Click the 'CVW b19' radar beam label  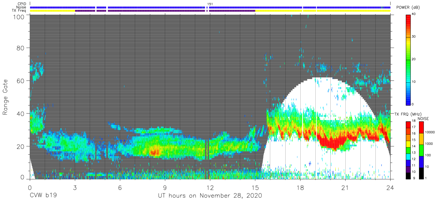pos(43,196)
